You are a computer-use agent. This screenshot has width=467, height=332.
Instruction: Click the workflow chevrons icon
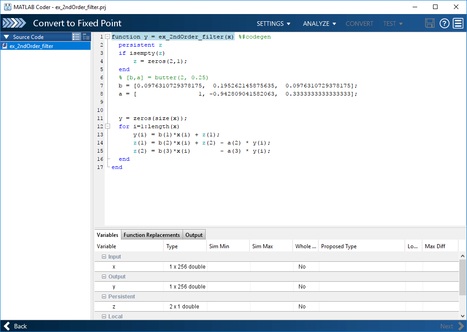(14, 23)
